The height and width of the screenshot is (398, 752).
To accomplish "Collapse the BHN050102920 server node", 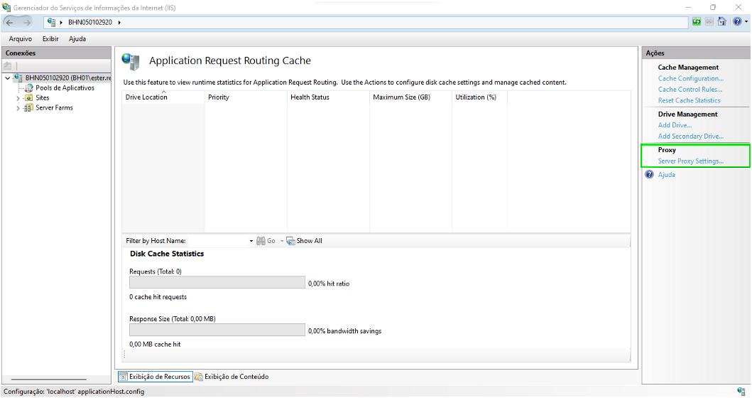I will click(7, 78).
